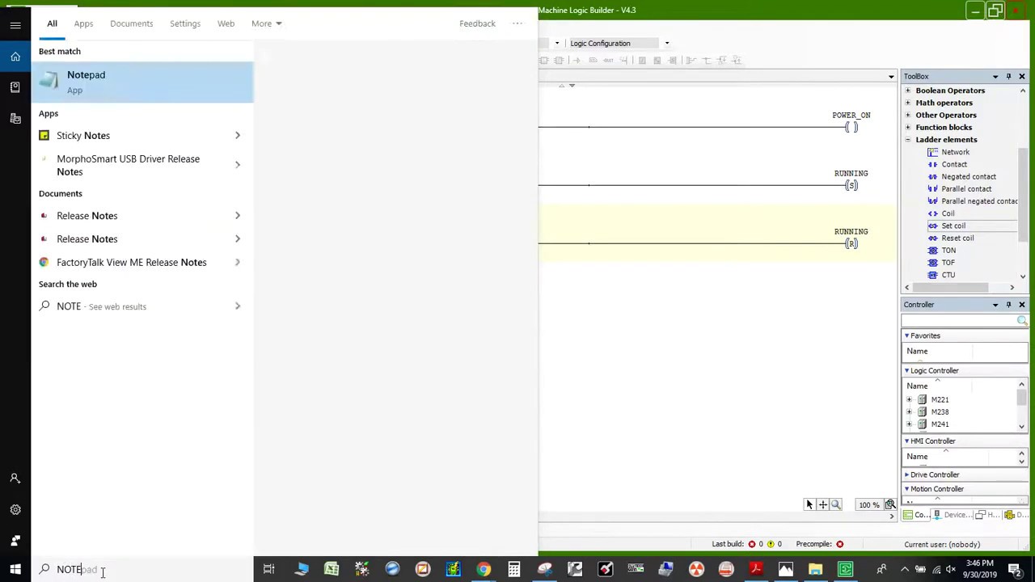
Task: Choose the Negated contact element
Action: [x=968, y=176]
